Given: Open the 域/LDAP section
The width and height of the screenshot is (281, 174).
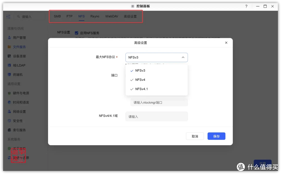Looking at the screenshot, I should [x=19, y=65].
